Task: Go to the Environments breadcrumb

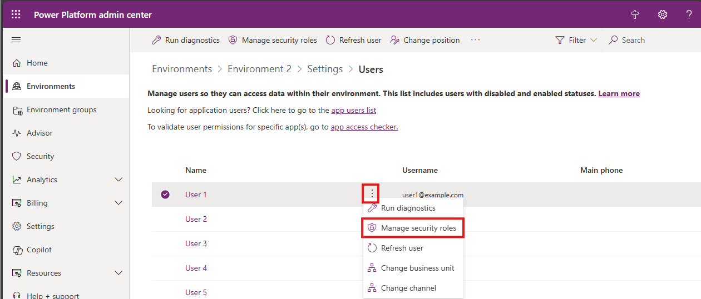Action: (182, 69)
